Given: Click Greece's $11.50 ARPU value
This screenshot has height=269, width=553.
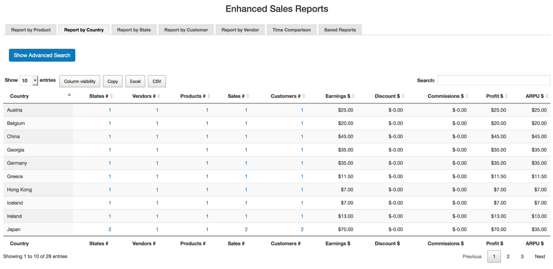Looking at the screenshot, I should pyautogui.click(x=539, y=176).
